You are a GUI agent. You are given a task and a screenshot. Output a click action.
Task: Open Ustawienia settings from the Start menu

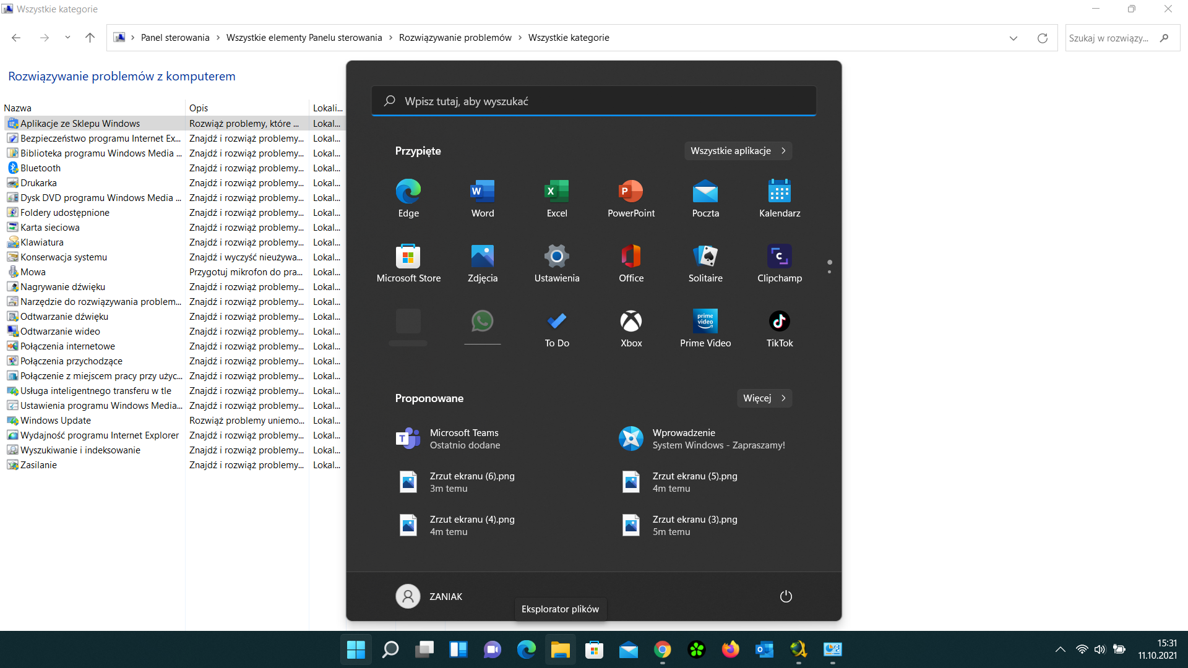[557, 263]
